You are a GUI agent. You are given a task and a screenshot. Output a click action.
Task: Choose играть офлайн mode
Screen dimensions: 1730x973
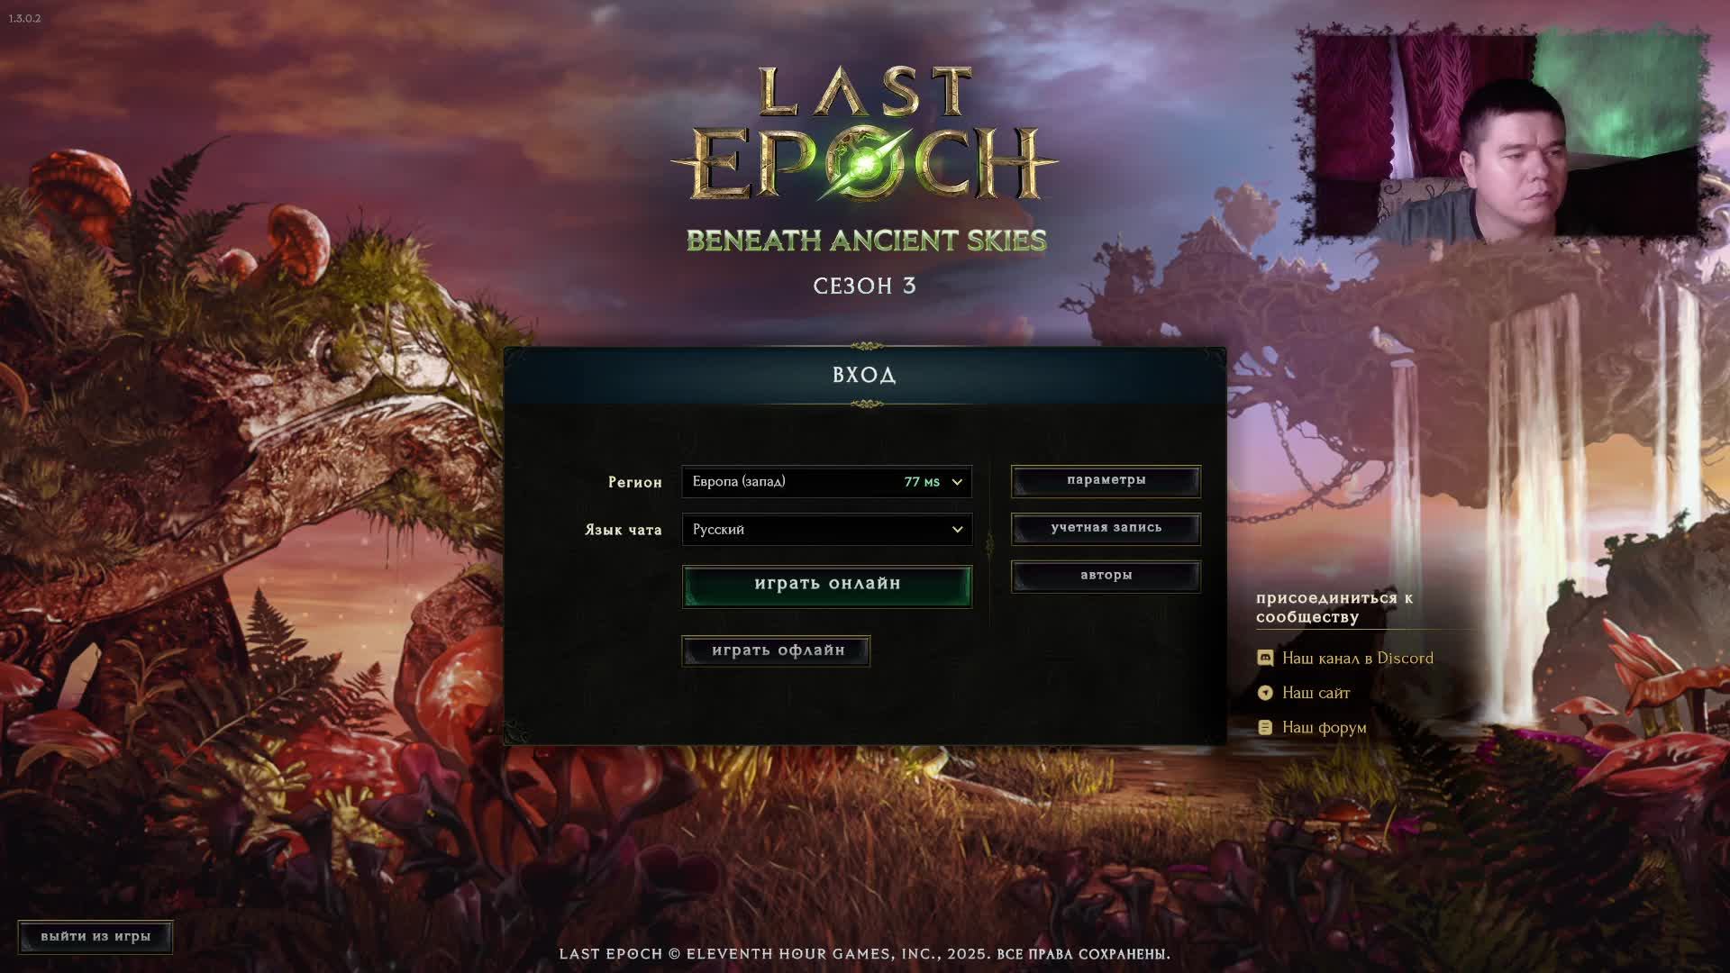click(x=776, y=650)
